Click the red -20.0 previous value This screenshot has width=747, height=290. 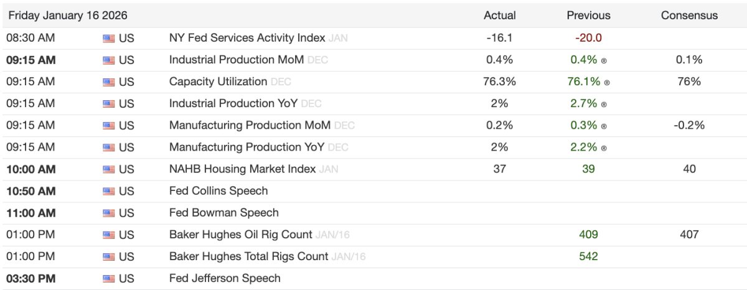pyautogui.click(x=588, y=38)
